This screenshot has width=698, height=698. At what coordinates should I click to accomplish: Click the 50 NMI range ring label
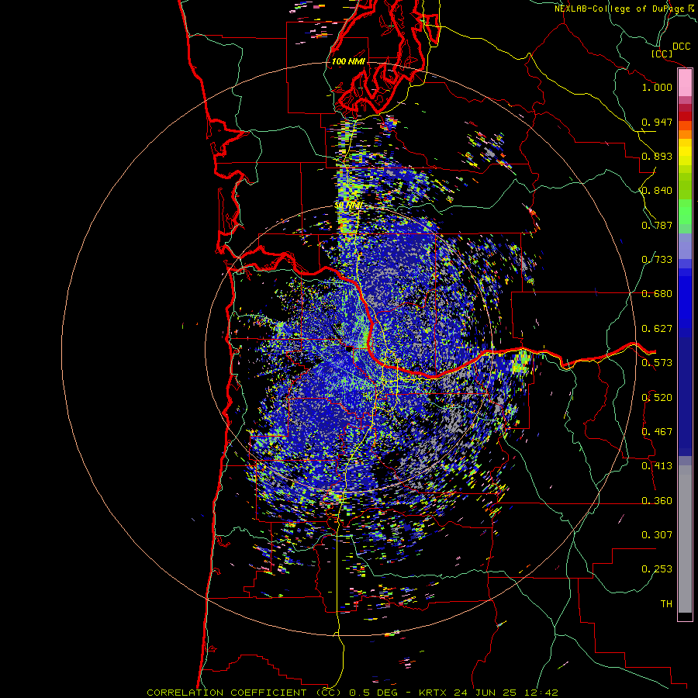click(348, 206)
